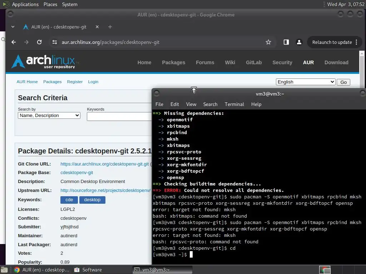Close the AUR cdesktopenv-git tab
Image resolution: width=366 pixels, height=274 pixels.
click(x=97, y=27)
